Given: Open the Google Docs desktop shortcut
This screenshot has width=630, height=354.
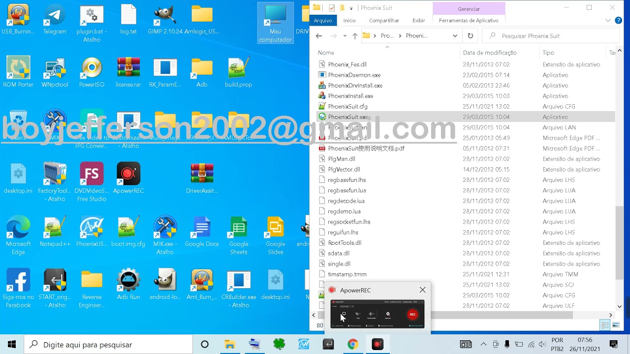Looking at the screenshot, I should 202,231.
